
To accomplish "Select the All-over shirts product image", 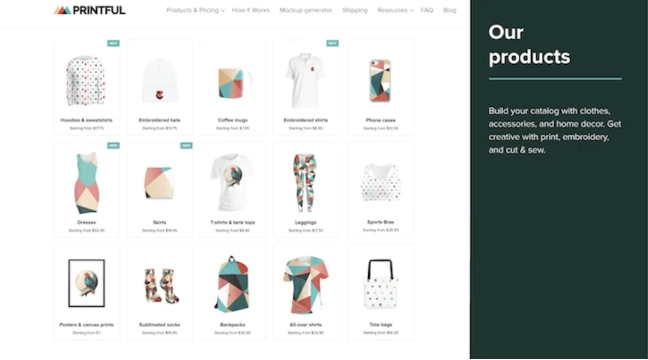I will 305,285.
